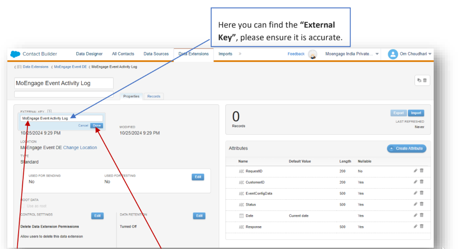Go to MoEngage Event DE breadcrumb link
This screenshot has width=466, height=249.
pyautogui.click(x=71, y=67)
